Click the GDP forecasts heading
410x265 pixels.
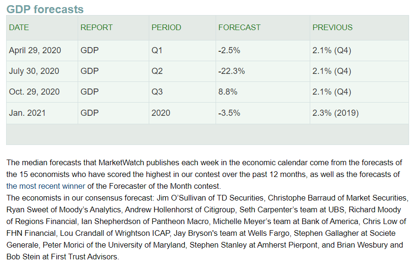(45, 9)
